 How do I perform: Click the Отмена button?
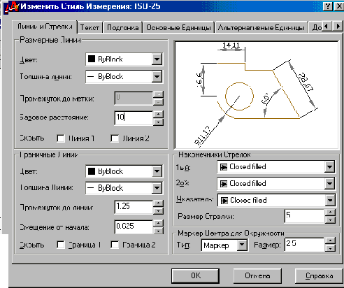257,275
